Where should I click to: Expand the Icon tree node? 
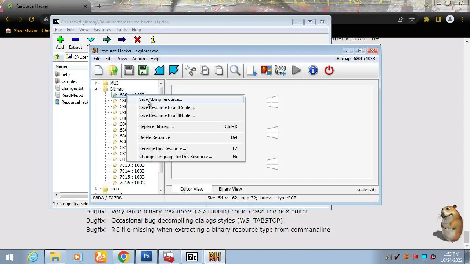[96, 189]
